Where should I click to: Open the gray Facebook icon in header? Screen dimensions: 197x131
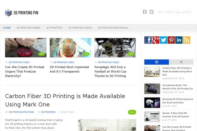(x=145, y=12)
